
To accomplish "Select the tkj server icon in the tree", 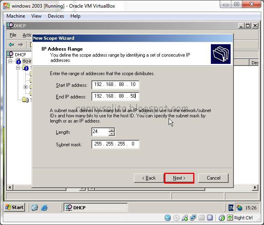I will point(18,61).
